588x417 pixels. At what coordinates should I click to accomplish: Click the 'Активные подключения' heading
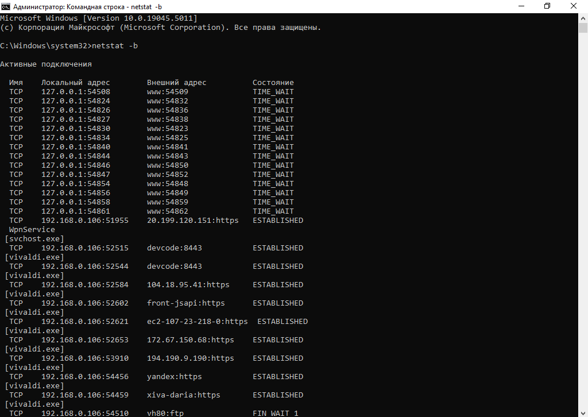(x=46, y=64)
